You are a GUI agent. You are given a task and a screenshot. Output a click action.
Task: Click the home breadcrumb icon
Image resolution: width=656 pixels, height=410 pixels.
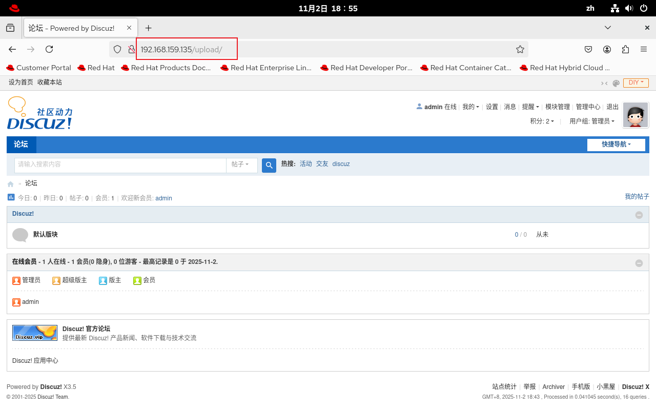point(10,184)
